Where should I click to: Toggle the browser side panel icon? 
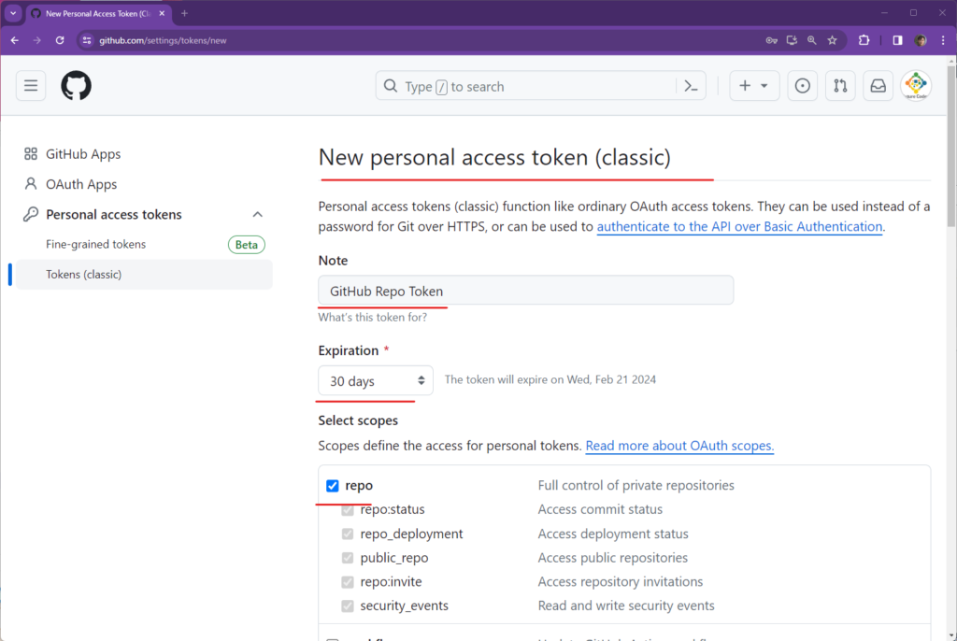[897, 40]
